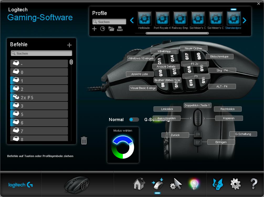This screenshot has height=197, width=264.
Task: Click the Befehle search field
Action: click(41, 53)
